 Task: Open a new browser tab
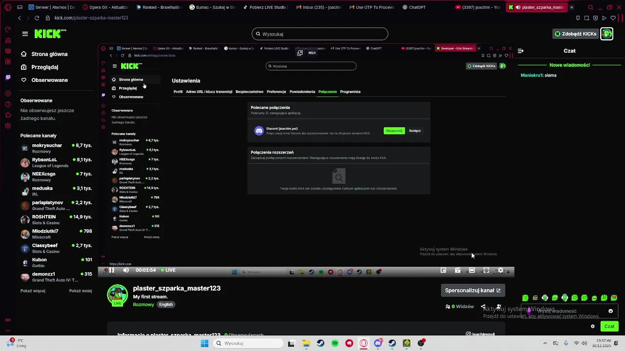[x=572, y=7]
